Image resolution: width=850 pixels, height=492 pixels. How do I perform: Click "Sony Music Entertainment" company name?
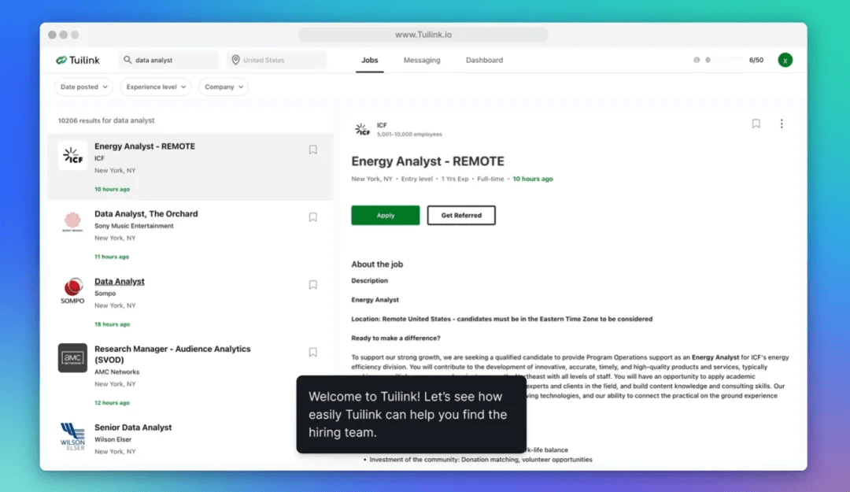coord(134,226)
